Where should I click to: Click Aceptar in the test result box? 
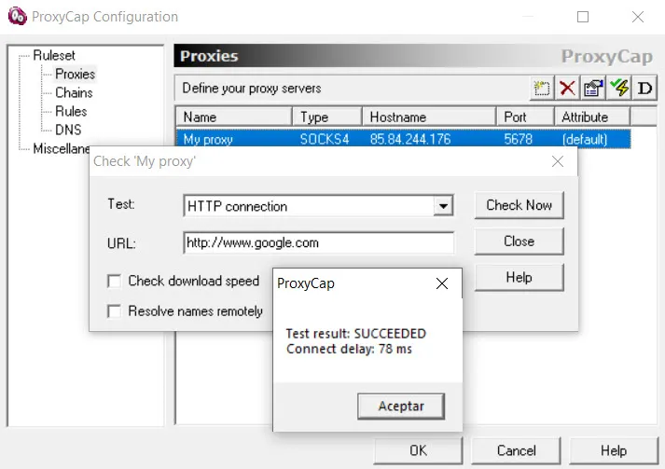[401, 407]
